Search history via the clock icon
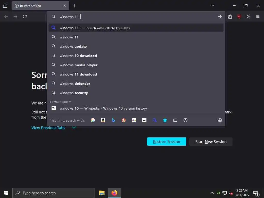The image size is (264, 198). (186, 120)
